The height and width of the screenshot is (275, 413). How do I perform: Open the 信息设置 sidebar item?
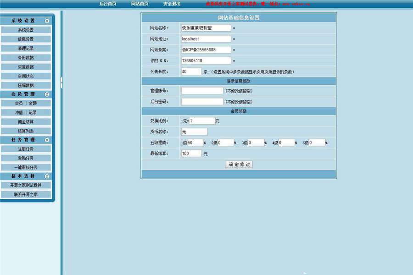click(x=26, y=39)
